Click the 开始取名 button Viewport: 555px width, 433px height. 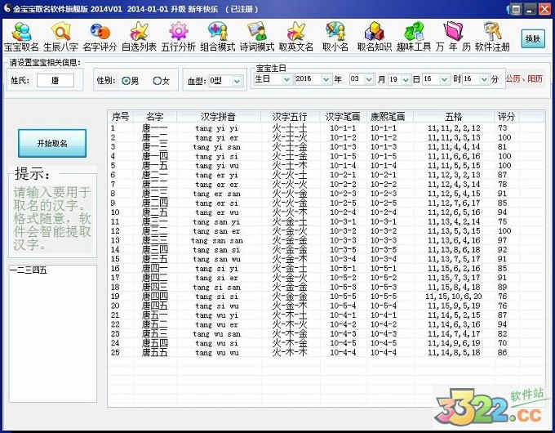(52, 143)
